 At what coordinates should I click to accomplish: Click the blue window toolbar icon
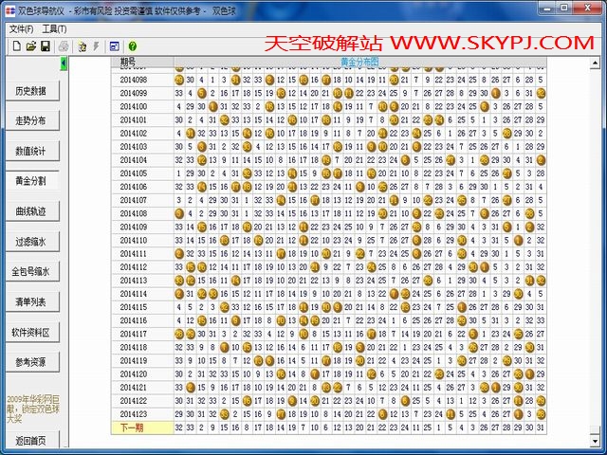click(115, 45)
